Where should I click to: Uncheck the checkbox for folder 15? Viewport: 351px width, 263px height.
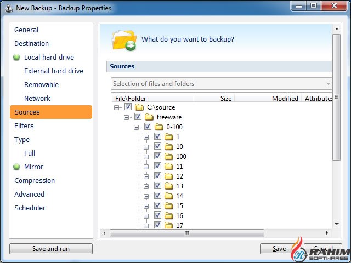(x=157, y=205)
